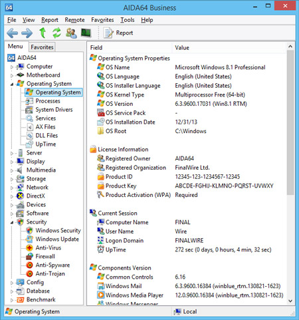Select the DirectX icon in tree
This screenshot has height=320, width=299.
(20, 196)
